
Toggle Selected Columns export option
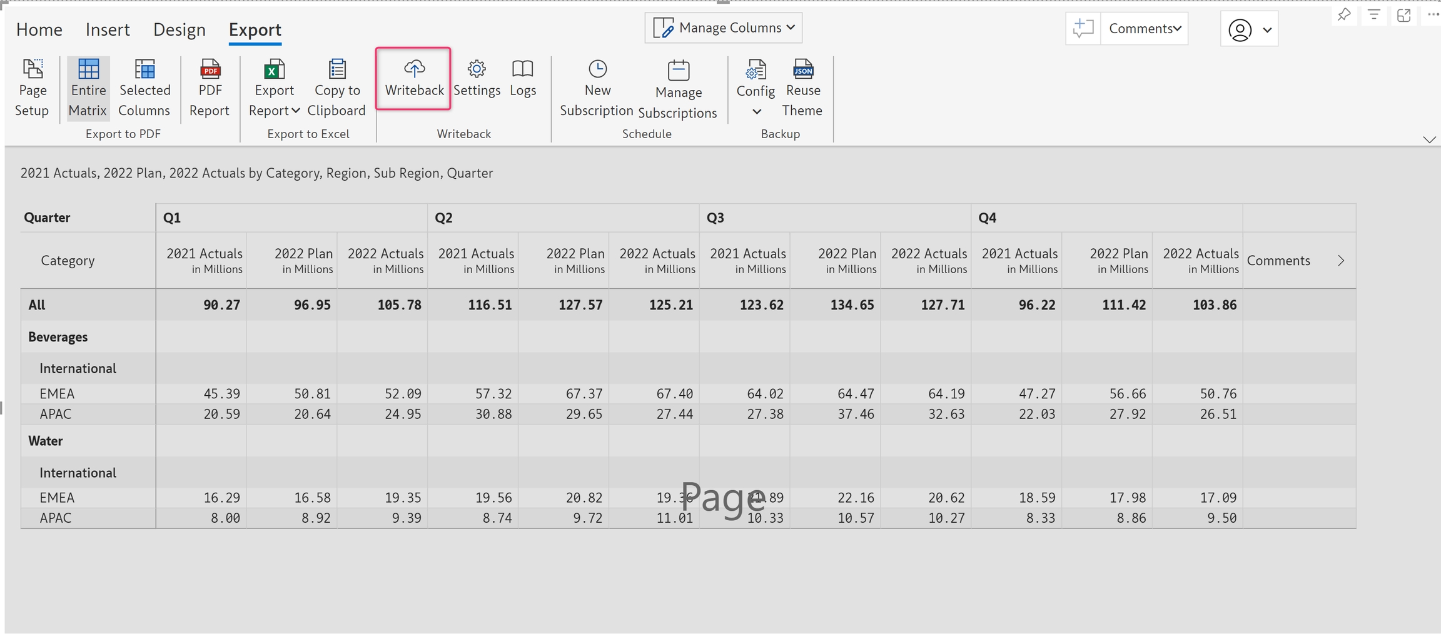[x=144, y=88]
